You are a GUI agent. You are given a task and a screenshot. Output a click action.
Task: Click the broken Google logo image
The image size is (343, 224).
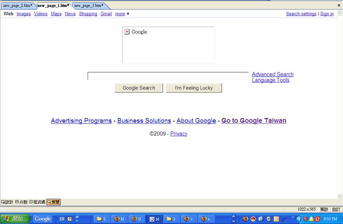tap(168, 45)
